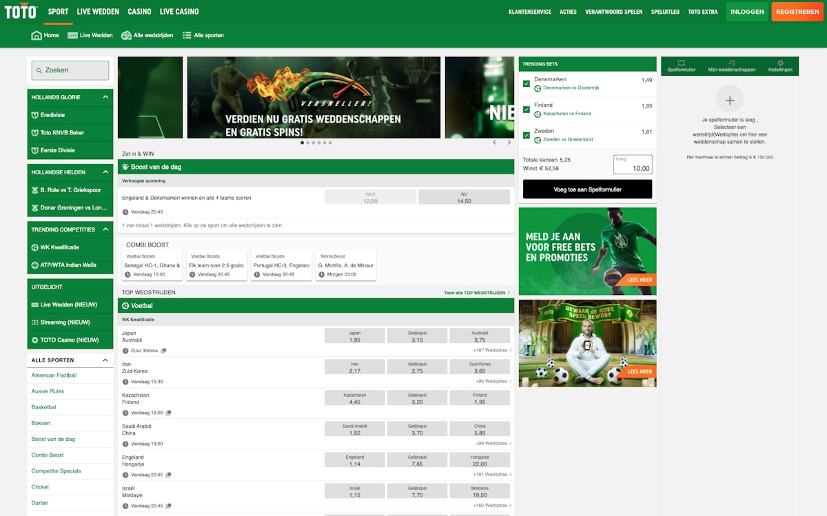Click Voeg toe aan Spelformulier
This screenshot has width=827, height=516.
pos(587,189)
